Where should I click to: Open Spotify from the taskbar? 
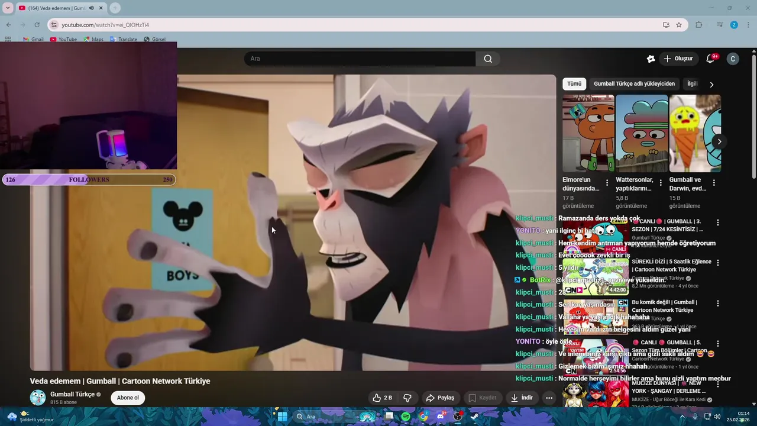click(406, 417)
